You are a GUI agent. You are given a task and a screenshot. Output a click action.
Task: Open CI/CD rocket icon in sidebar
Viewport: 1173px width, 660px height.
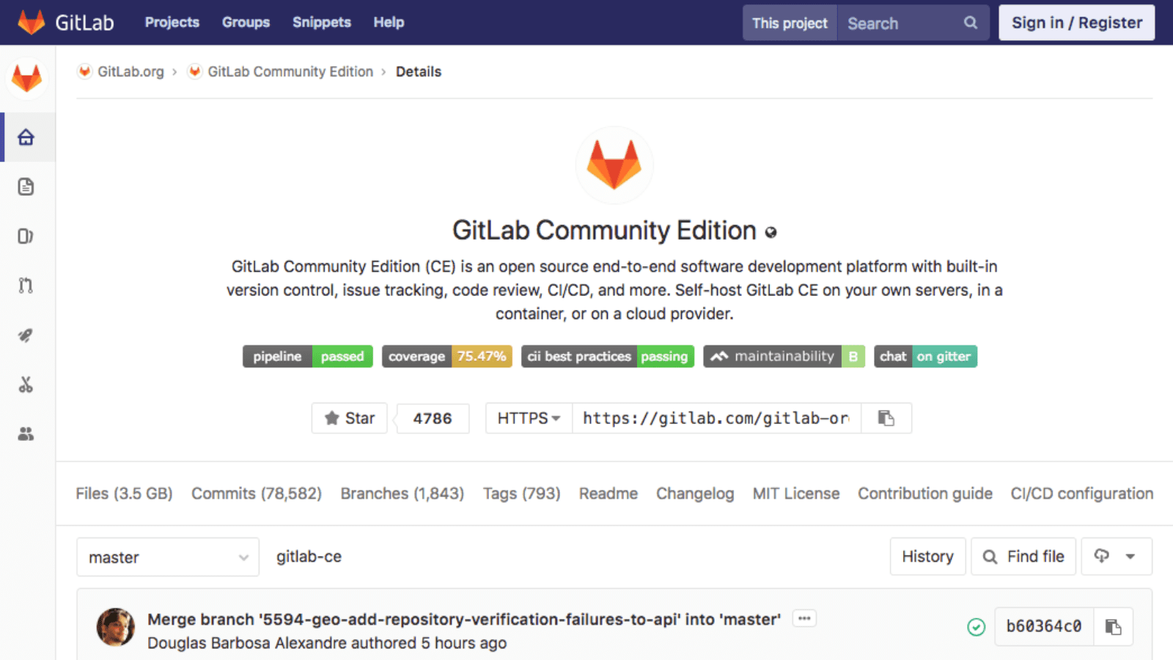[x=26, y=335]
